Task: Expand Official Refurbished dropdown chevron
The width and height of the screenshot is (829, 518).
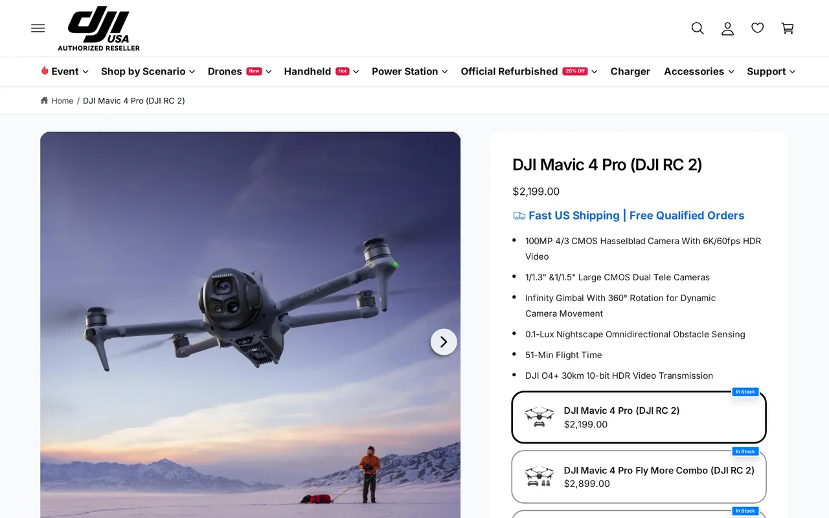Action: [594, 72]
